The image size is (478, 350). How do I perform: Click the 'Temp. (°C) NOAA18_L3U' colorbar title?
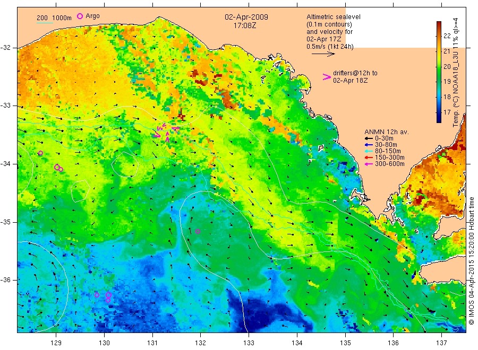click(456, 89)
